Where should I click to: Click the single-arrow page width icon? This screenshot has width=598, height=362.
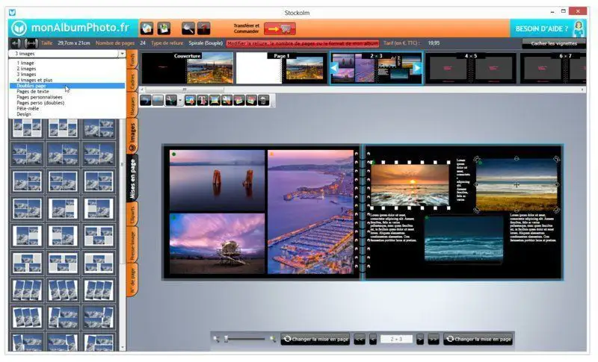click(16, 43)
